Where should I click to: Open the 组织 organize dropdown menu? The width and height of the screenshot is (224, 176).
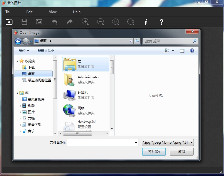coord(24,51)
